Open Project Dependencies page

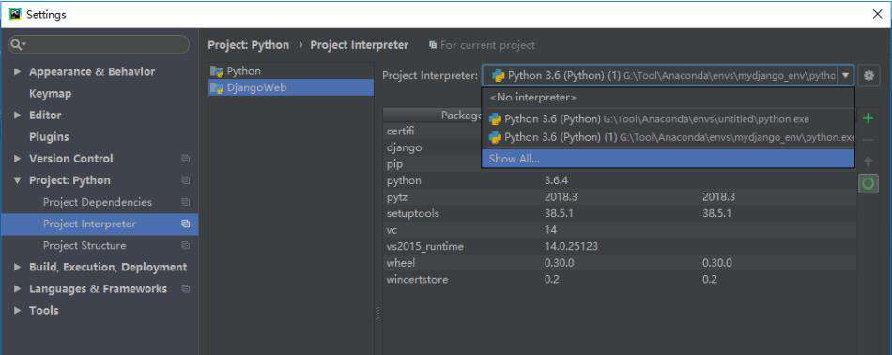98,202
